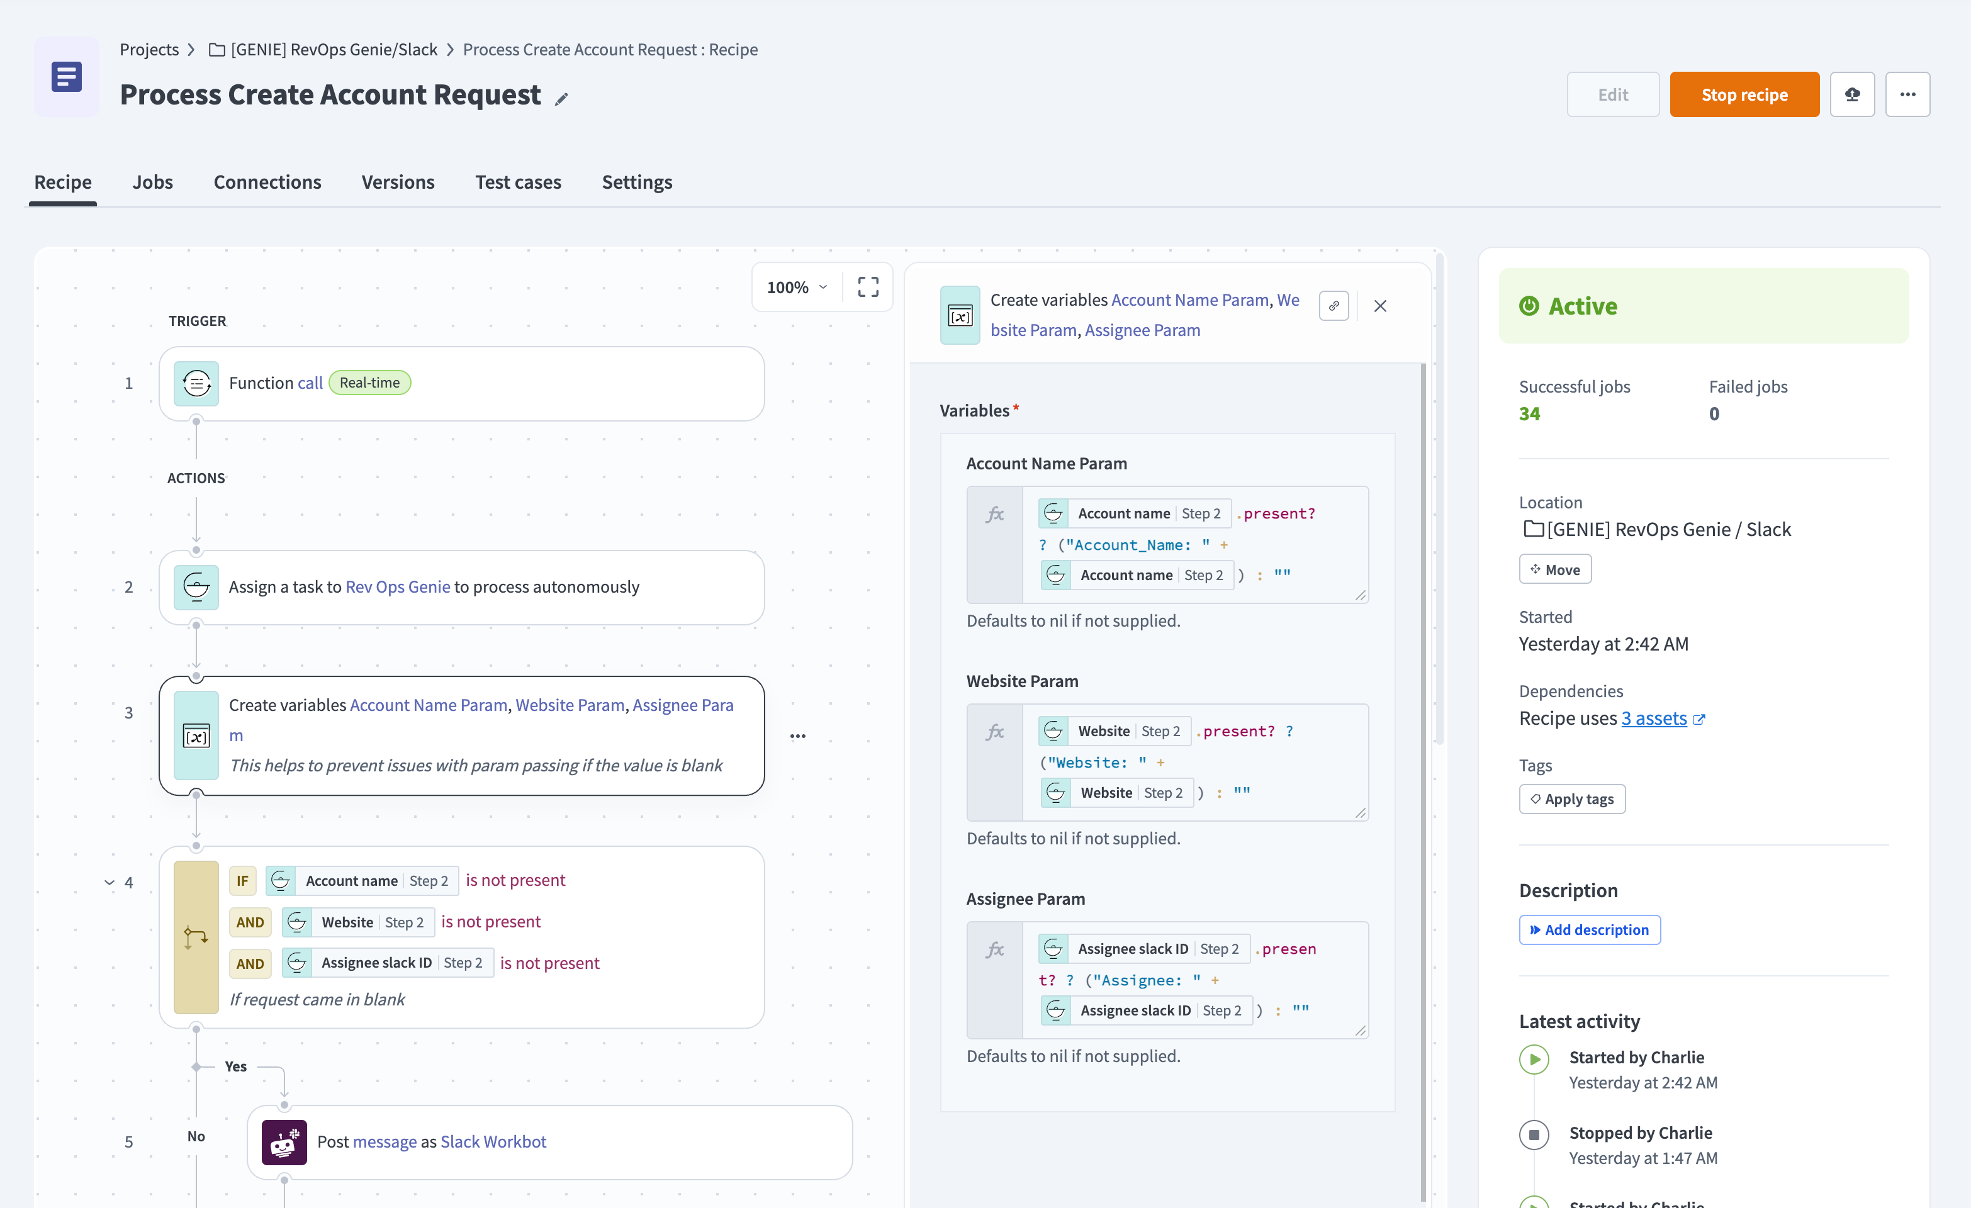
Task: Click the message link in step 5
Action: tap(384, 1143)
